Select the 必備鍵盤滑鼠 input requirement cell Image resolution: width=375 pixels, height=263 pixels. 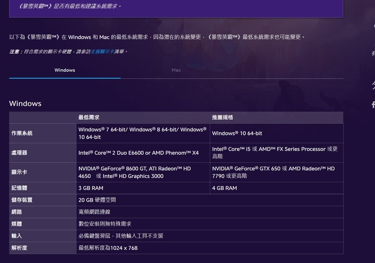coord(210,236)
